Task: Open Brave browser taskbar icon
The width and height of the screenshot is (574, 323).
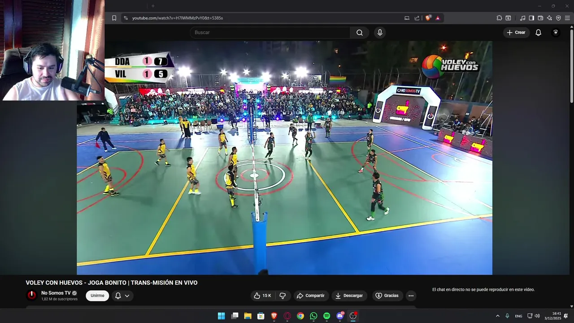Action: 274,316
